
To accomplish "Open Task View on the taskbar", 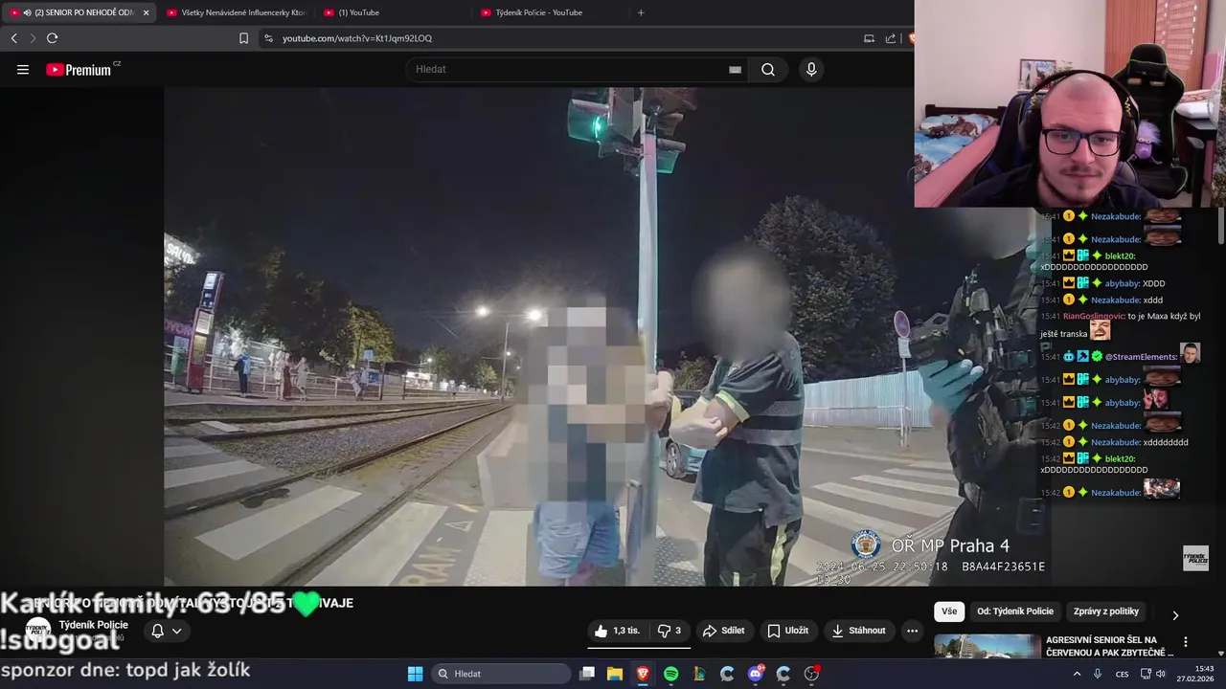I will 587,674.
